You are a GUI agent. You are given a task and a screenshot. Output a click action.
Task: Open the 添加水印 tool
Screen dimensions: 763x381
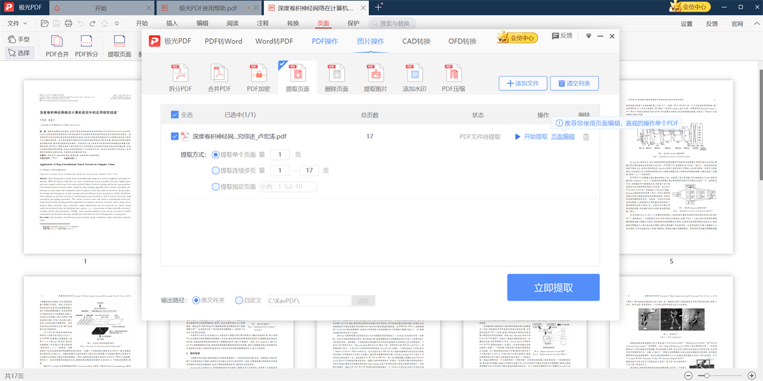(414, 76)
